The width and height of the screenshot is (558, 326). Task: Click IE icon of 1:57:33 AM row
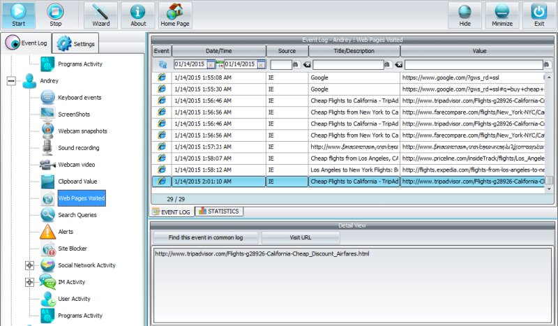(162, 147)
